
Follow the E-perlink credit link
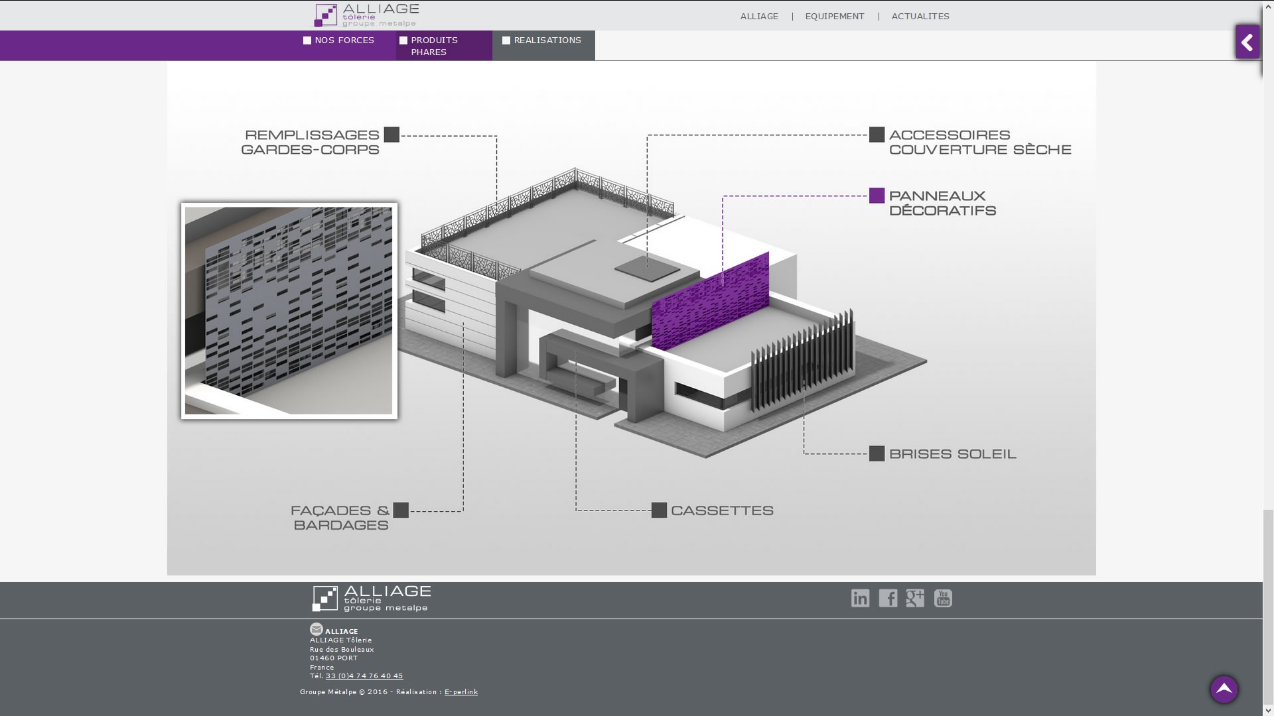[461, 692]
